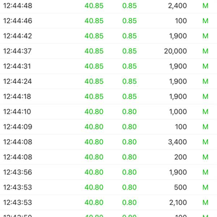The height and width of the screenshot is (217, 217).
Task: Tap the 12:44:10 trade with 1,000 volume
Action: pyautogui.click(x=109, y=111)
